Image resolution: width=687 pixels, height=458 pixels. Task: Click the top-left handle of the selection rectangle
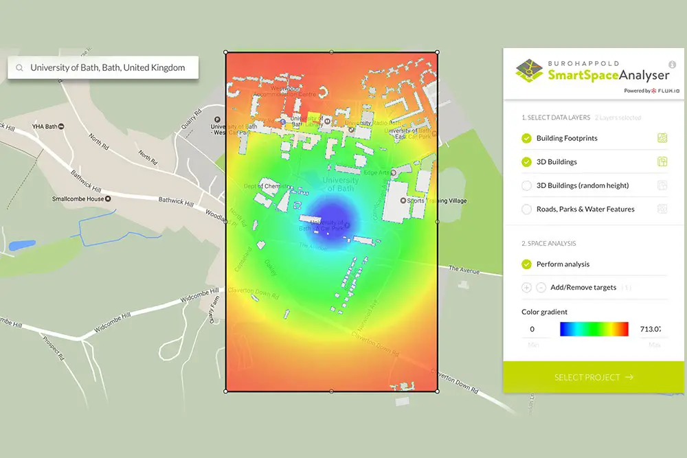click(x=225, y=52)
